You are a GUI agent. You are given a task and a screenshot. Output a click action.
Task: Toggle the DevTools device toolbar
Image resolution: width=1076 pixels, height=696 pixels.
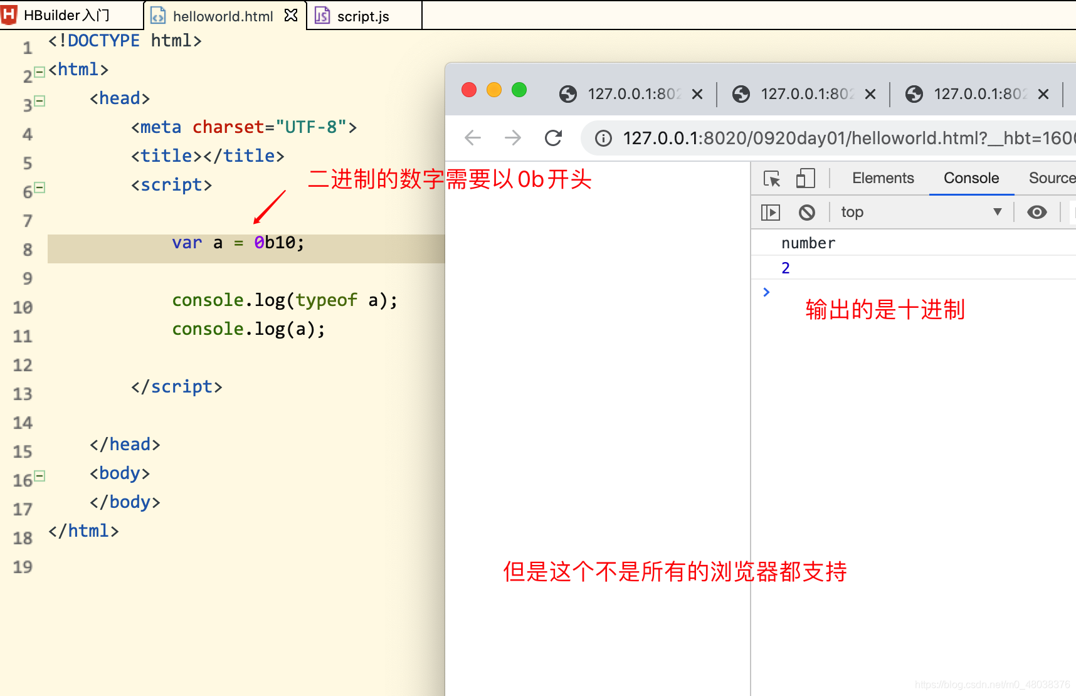pyautogui.click(x=806, y=179)
